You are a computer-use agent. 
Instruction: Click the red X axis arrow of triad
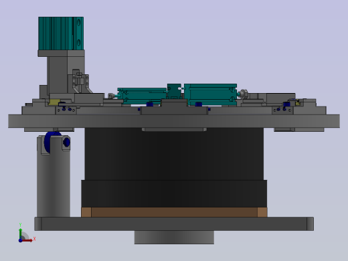[x=27, y=240]
